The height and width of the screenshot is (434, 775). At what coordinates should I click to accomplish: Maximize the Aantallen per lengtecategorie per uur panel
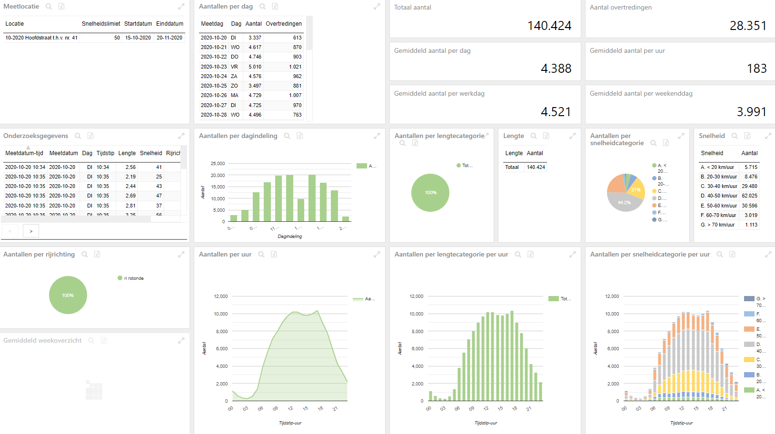coord(572,255)
